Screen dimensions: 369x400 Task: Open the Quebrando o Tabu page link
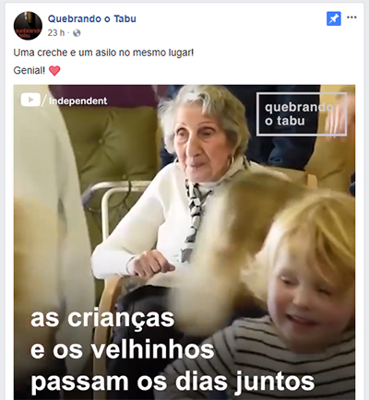tap(92, 18)
